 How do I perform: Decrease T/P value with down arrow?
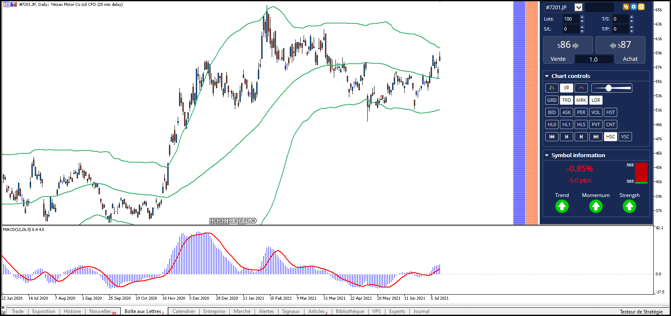(632, 31)
